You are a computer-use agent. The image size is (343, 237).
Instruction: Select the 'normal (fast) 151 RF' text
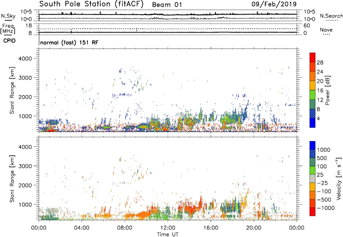pos(69,42)
